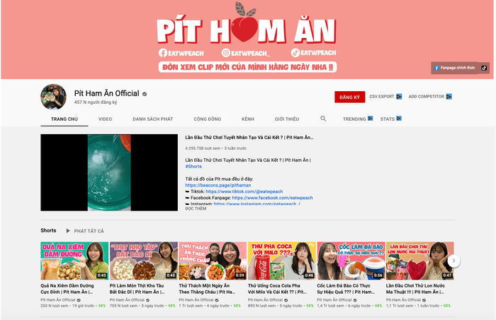
Task: Click title Cốc Làm Đá Bào Có Thực
Action: pyautogui.click(x=346, y=289)
